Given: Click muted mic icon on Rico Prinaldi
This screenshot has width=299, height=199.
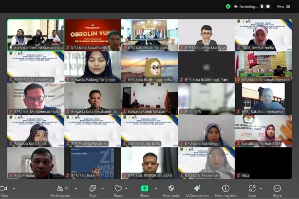Looking at the screenshot, I should pos(11,175).
